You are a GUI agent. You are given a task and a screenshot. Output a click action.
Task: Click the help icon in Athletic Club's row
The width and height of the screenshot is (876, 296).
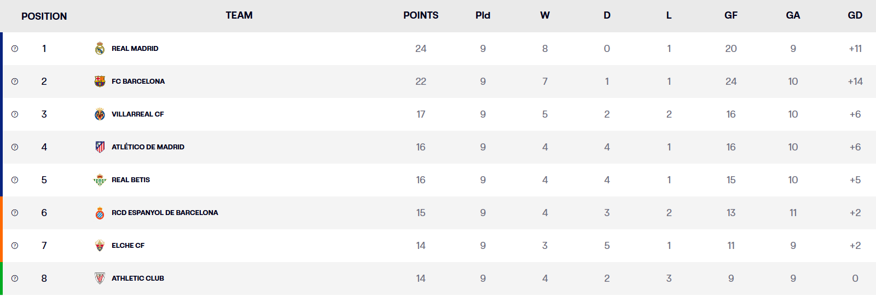tap(15, 278)
